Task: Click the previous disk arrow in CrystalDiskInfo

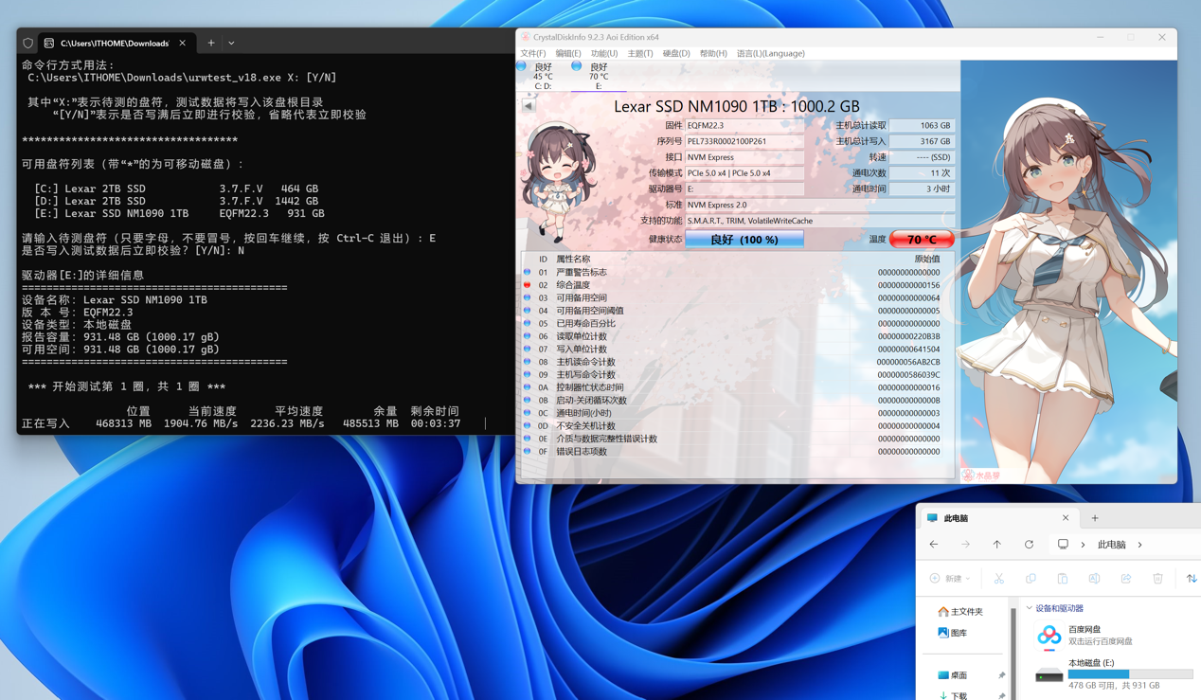Action: [529, 105]
